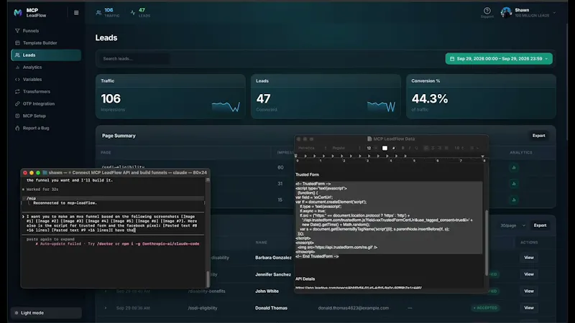The image size is (575, 323).
Task: Open line spacing 1.0 dropdown in TextEdit
Action: coord(459,148)
